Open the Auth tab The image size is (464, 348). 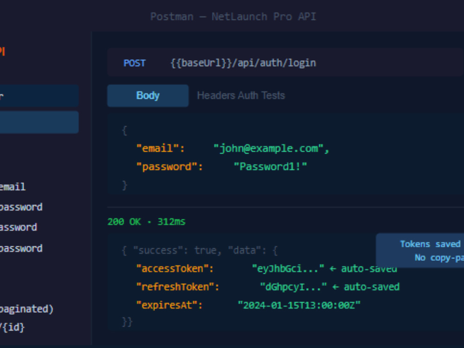click(x=248, y=96)
